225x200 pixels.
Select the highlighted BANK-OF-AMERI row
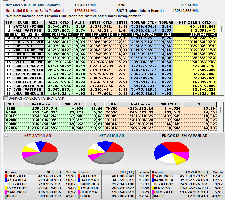click(111, 35)
